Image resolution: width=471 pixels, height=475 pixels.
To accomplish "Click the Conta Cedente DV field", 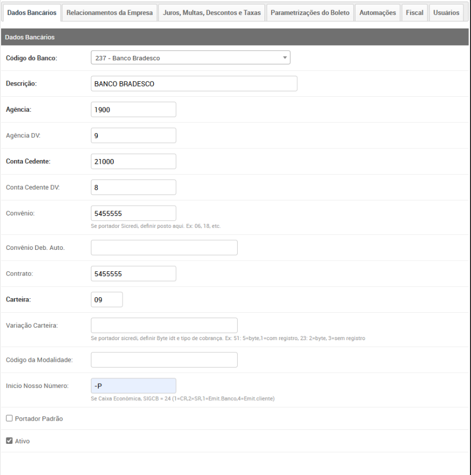I will 133,188.
